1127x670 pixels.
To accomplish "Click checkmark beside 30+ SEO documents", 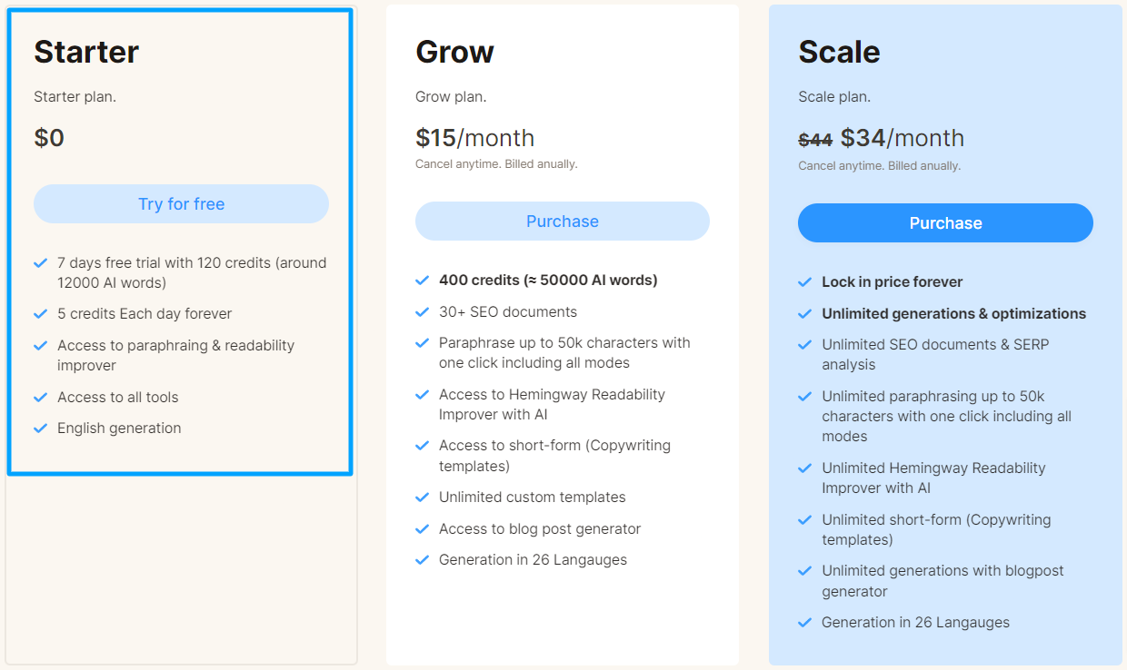I will point(423,312).
